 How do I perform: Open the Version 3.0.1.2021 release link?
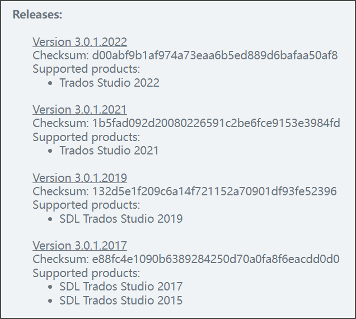pos(79,110)
